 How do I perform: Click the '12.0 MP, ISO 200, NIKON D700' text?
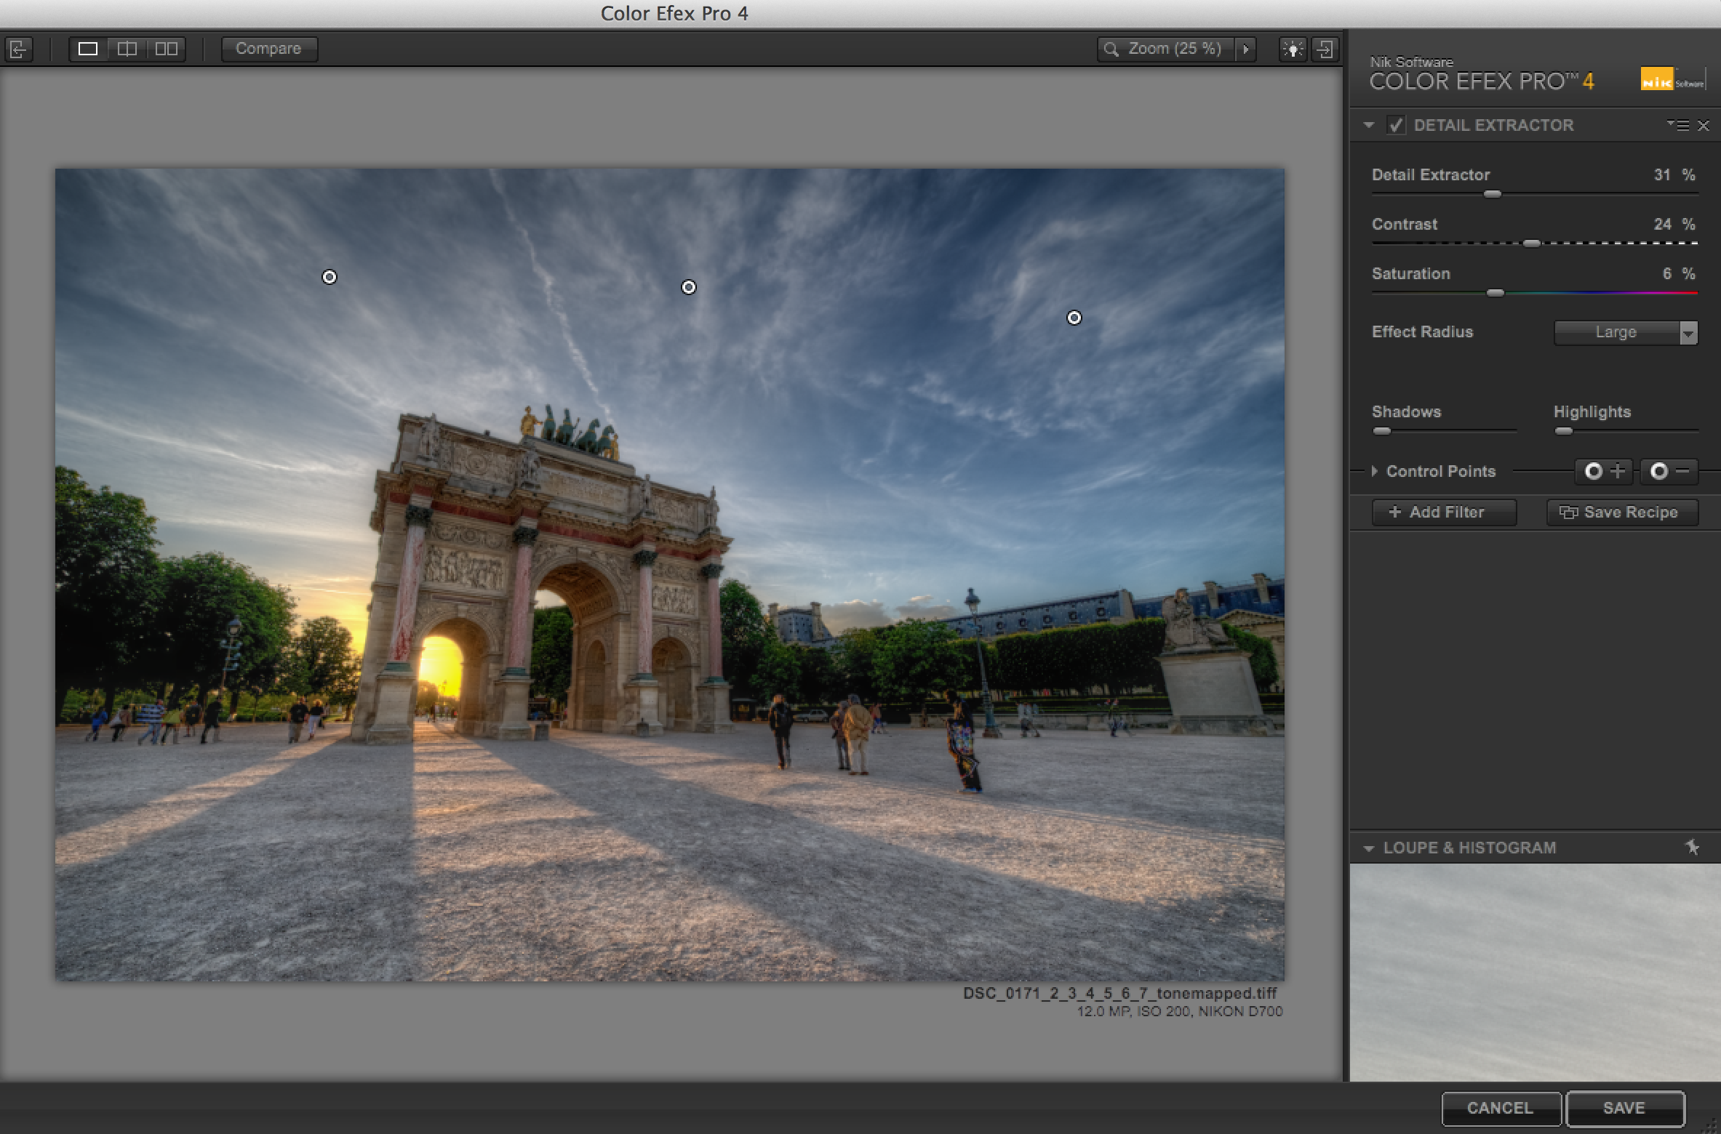[1179, 1012]
